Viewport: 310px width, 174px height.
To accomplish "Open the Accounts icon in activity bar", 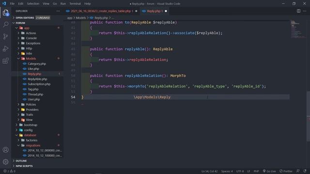I will tap(5, 150).
